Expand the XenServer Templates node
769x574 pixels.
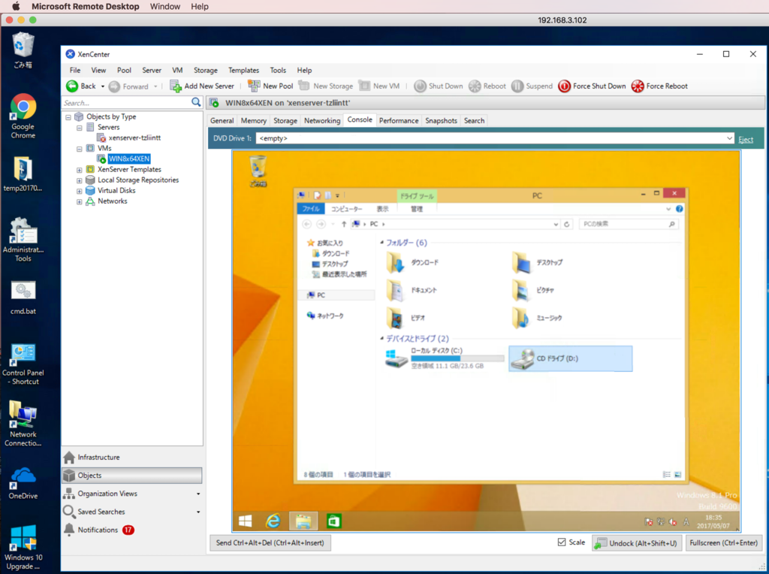79,170
